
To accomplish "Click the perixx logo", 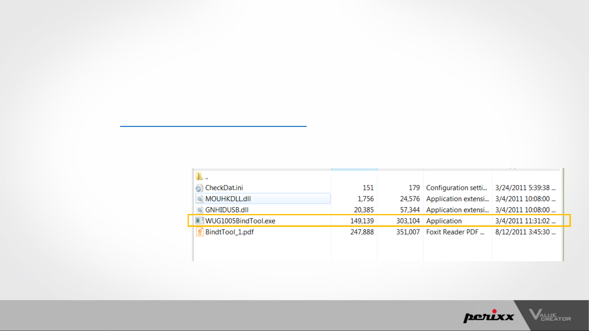I will (x=489, y=316).
